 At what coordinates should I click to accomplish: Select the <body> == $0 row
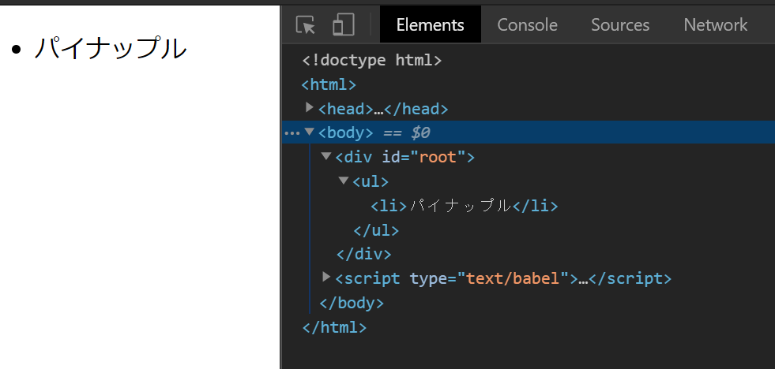529,132
